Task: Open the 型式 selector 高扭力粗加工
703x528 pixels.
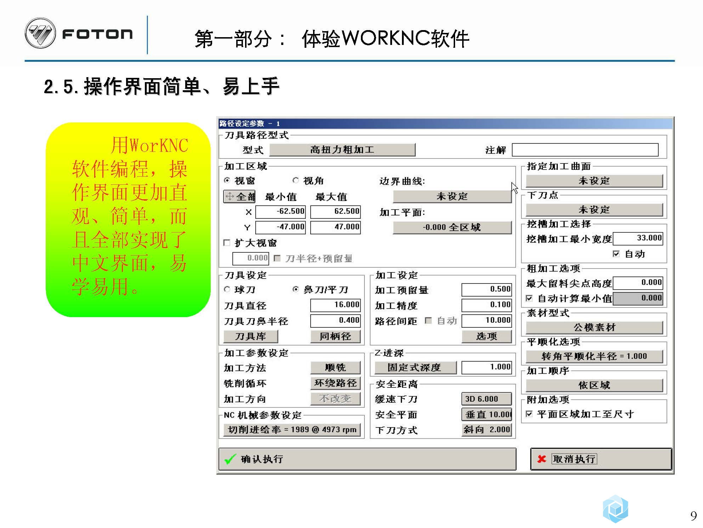Action: click(x=342, y=150)
